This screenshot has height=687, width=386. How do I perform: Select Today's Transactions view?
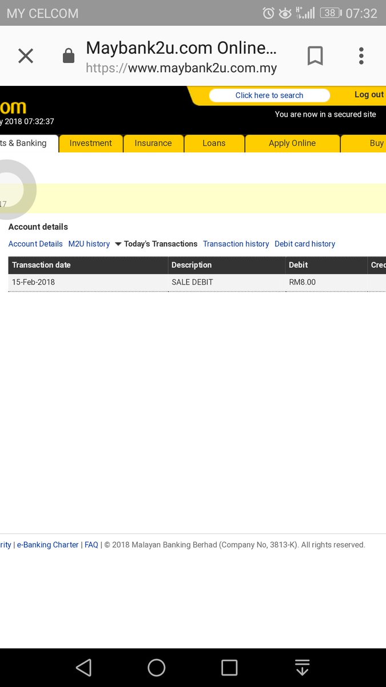tap(161, 244)
